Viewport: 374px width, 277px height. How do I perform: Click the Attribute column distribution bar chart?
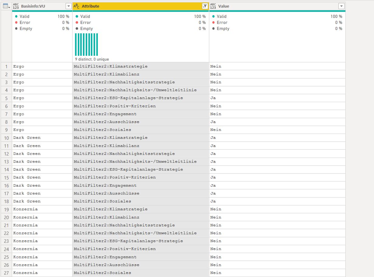pyautogui.click(x=87, y=45)
